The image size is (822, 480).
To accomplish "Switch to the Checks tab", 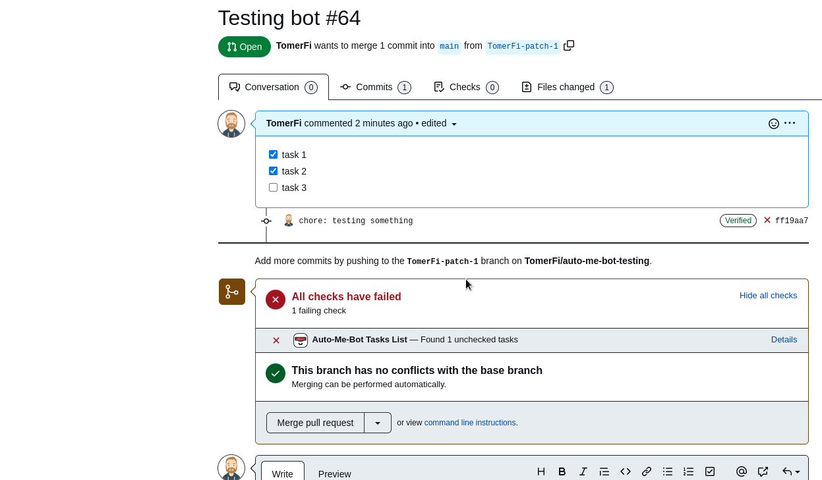I will click(466, 87).
